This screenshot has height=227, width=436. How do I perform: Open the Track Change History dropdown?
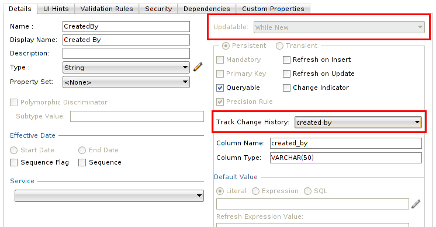click(x=358, y=122)
